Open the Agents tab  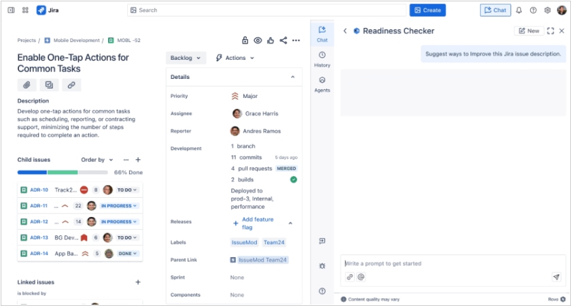point(322,84)
